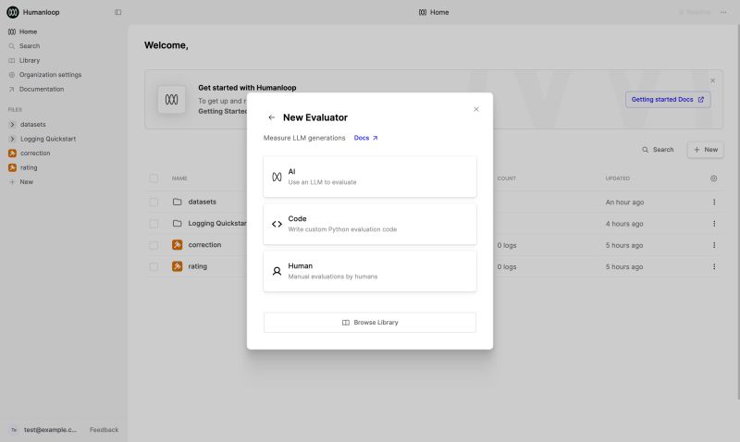Open the correction row name in table
Image resolution: width=740 pixels, height=442 pixels.
[x=204, y=245]
